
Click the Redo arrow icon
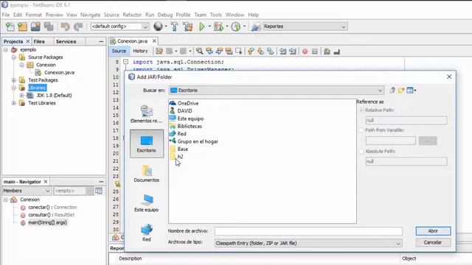(78, 26)
